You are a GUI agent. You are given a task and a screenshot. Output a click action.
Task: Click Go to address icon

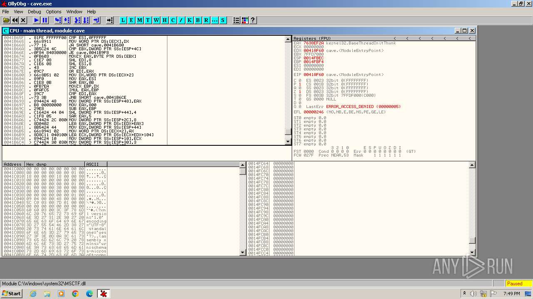pyautogui.click(x=110, y=20)
